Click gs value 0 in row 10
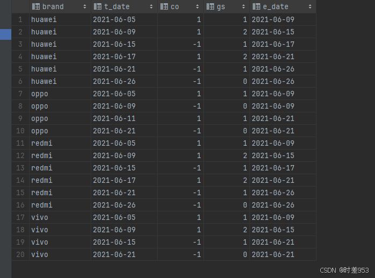 pyautogui.click(x=227, y=131)
